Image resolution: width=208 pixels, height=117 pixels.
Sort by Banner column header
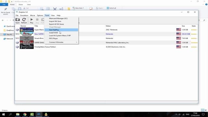click(x=23, y=26)
